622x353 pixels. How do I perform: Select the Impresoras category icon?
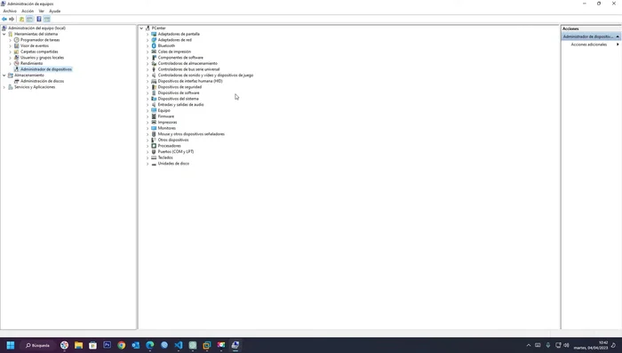point(154,123)
